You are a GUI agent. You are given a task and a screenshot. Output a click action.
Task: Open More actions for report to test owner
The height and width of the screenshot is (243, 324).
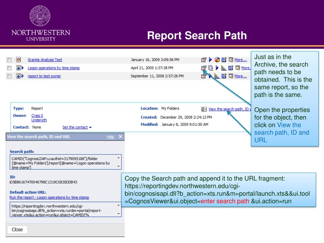pyautogui.click(x=240, y=76)
